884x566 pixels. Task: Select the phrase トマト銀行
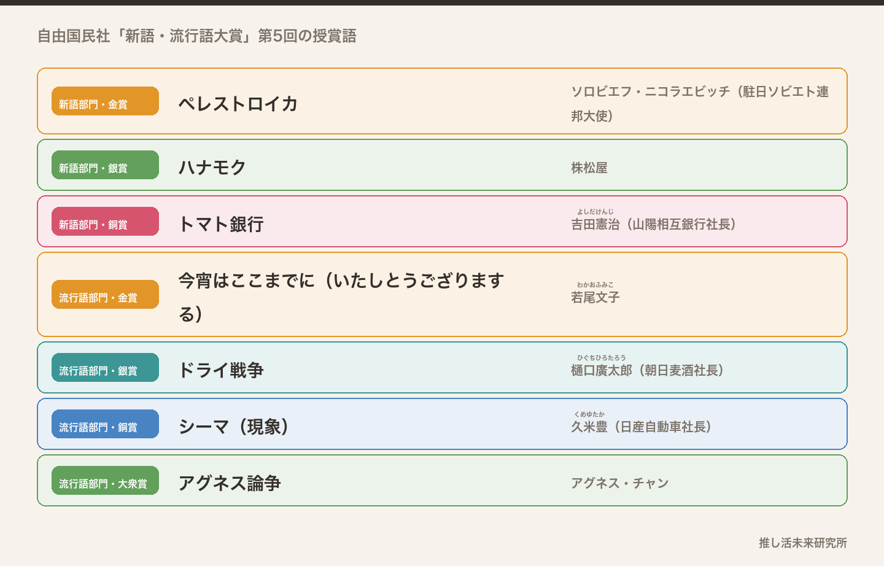[221, 224]
